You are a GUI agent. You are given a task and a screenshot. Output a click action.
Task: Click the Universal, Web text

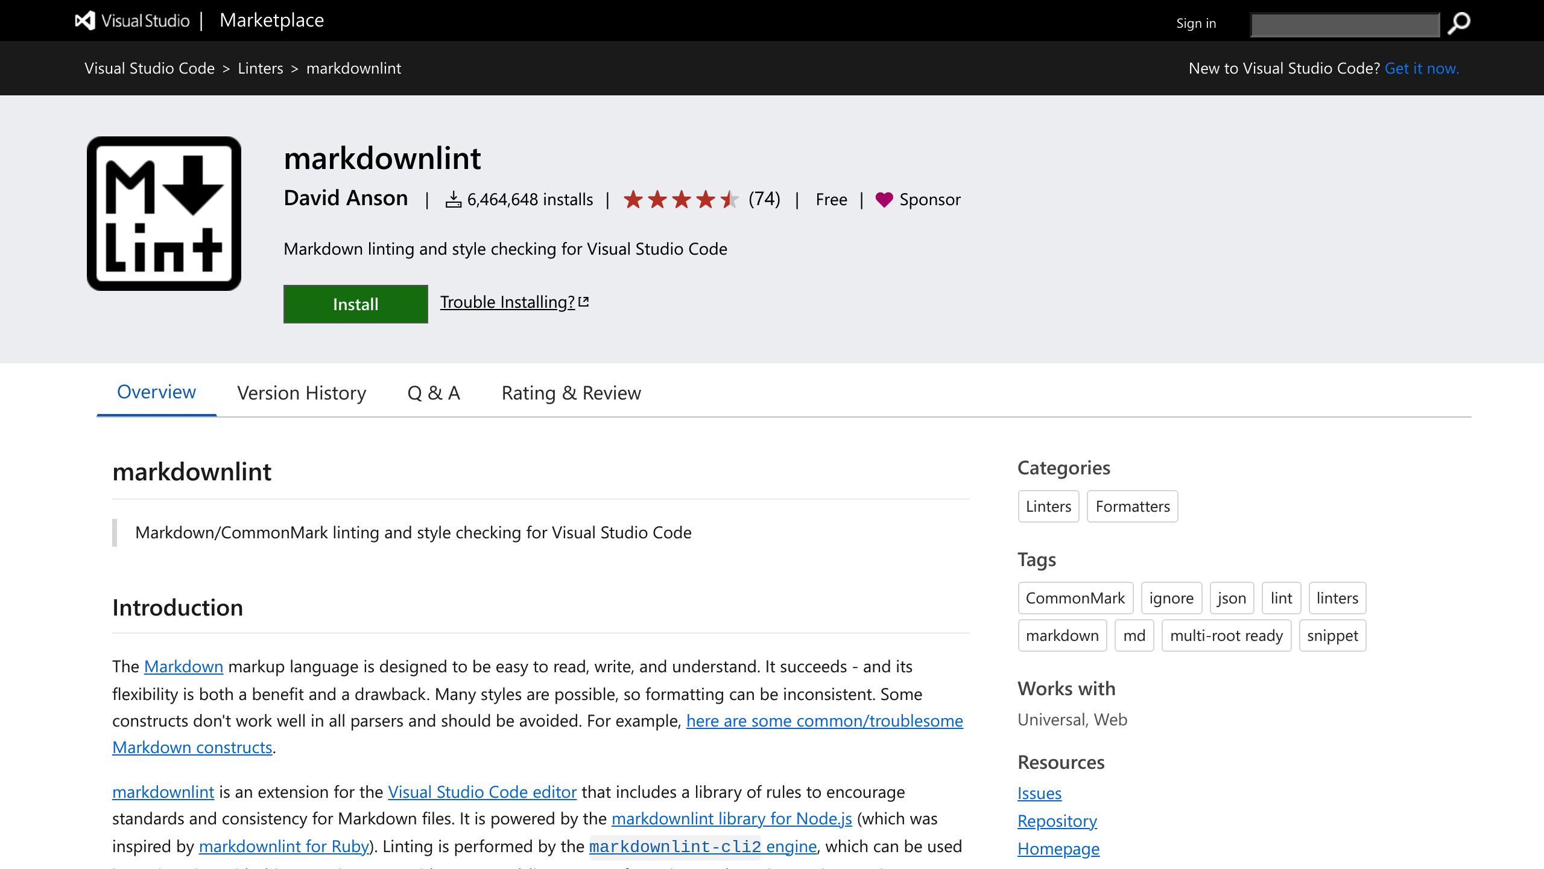[1072, 719]
